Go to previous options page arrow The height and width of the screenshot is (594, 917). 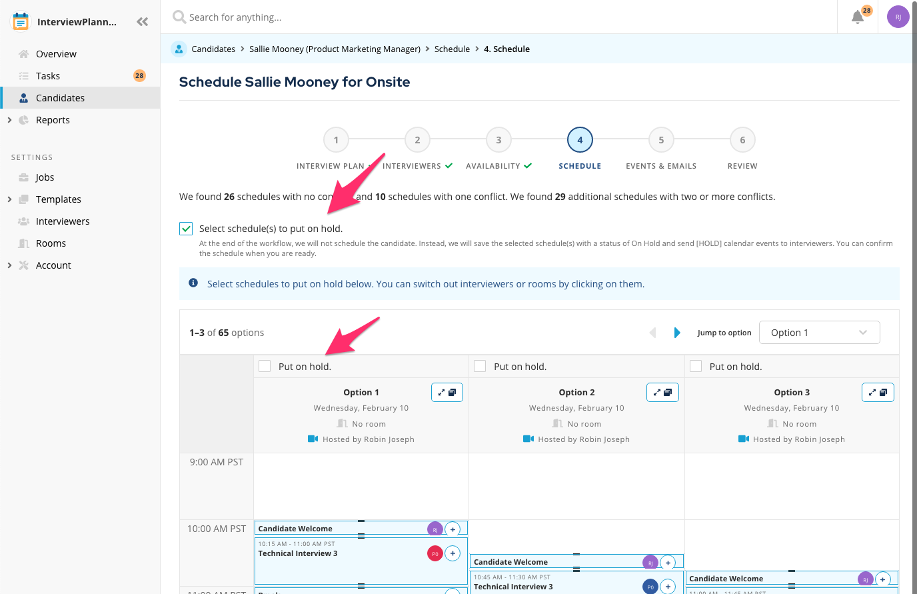(x=652, y=333)
